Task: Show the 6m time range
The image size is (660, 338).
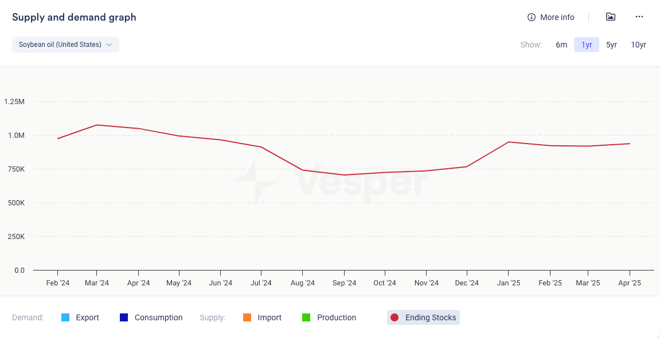Action: click(561, 45)
